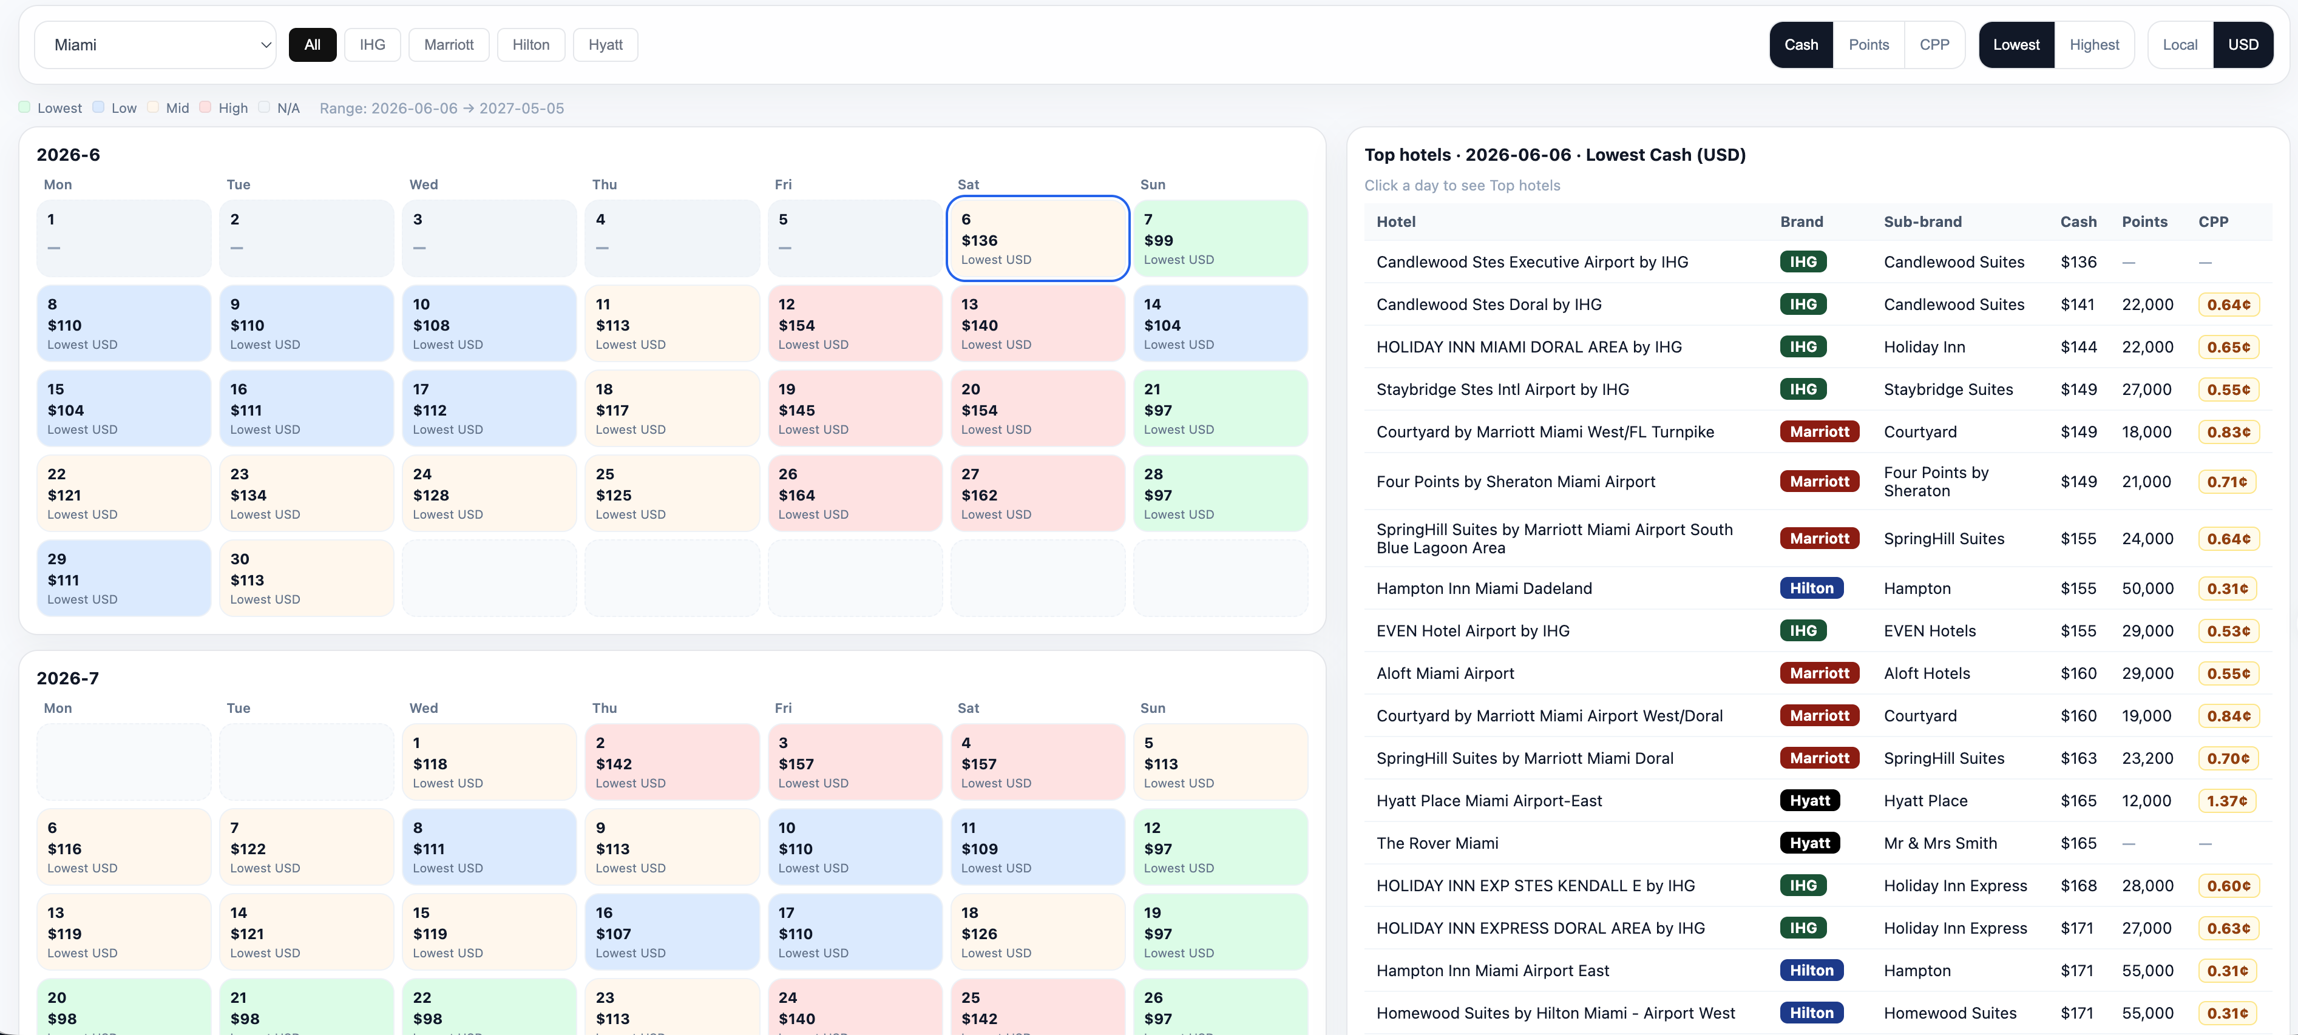
Task: Select July 3 day cell $157
Action: pos(855,761)
